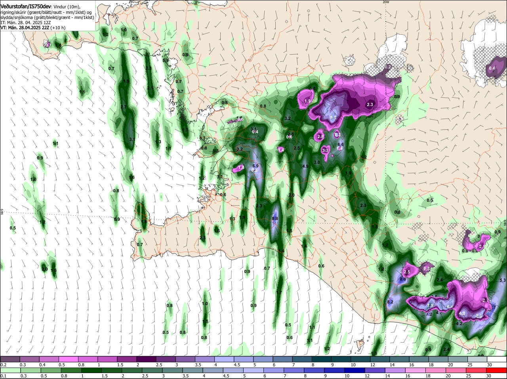Click the 'IT: Mán. 28. 04. 2025 12Z' line
The image size is (507, 379).
[x=26, y=23]
